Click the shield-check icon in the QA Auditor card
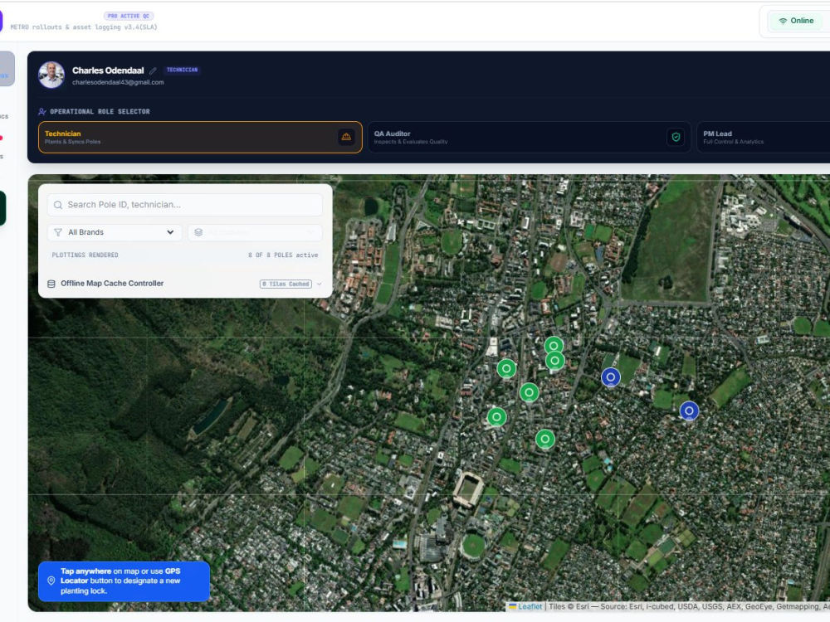 coord(676,137)
